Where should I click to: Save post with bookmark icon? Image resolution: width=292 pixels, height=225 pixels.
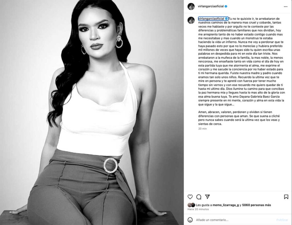[x=286, y=197]
